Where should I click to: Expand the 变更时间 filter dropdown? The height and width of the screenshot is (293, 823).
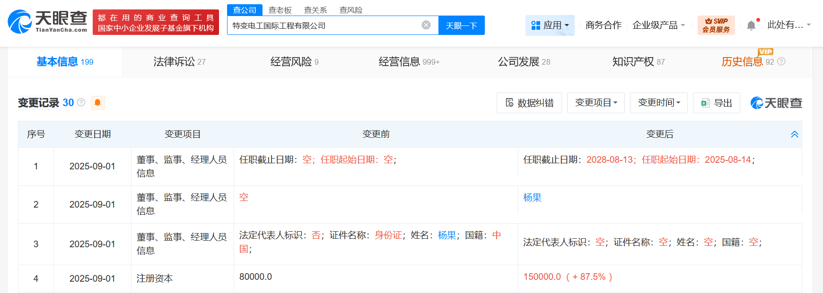click(658, 103)
